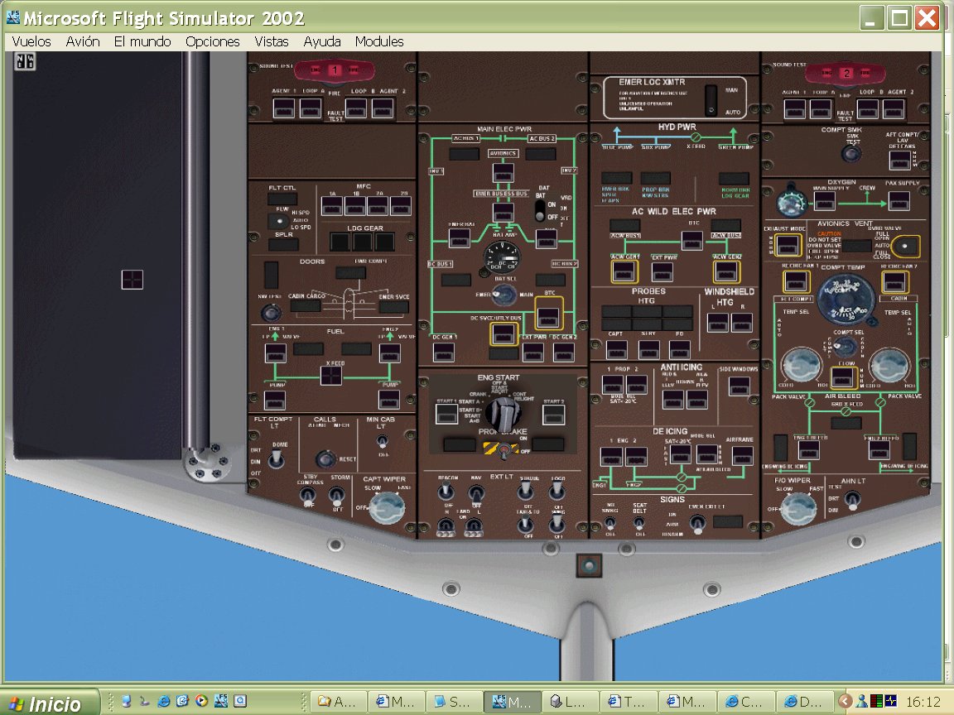
Task: Push the AIRFRAME de-icing button
Action: (742, 455)
